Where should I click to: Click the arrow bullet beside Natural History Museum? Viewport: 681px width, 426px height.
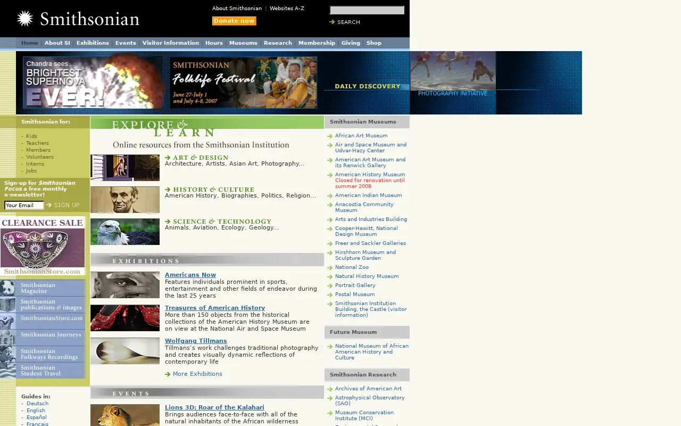point(330,277)
